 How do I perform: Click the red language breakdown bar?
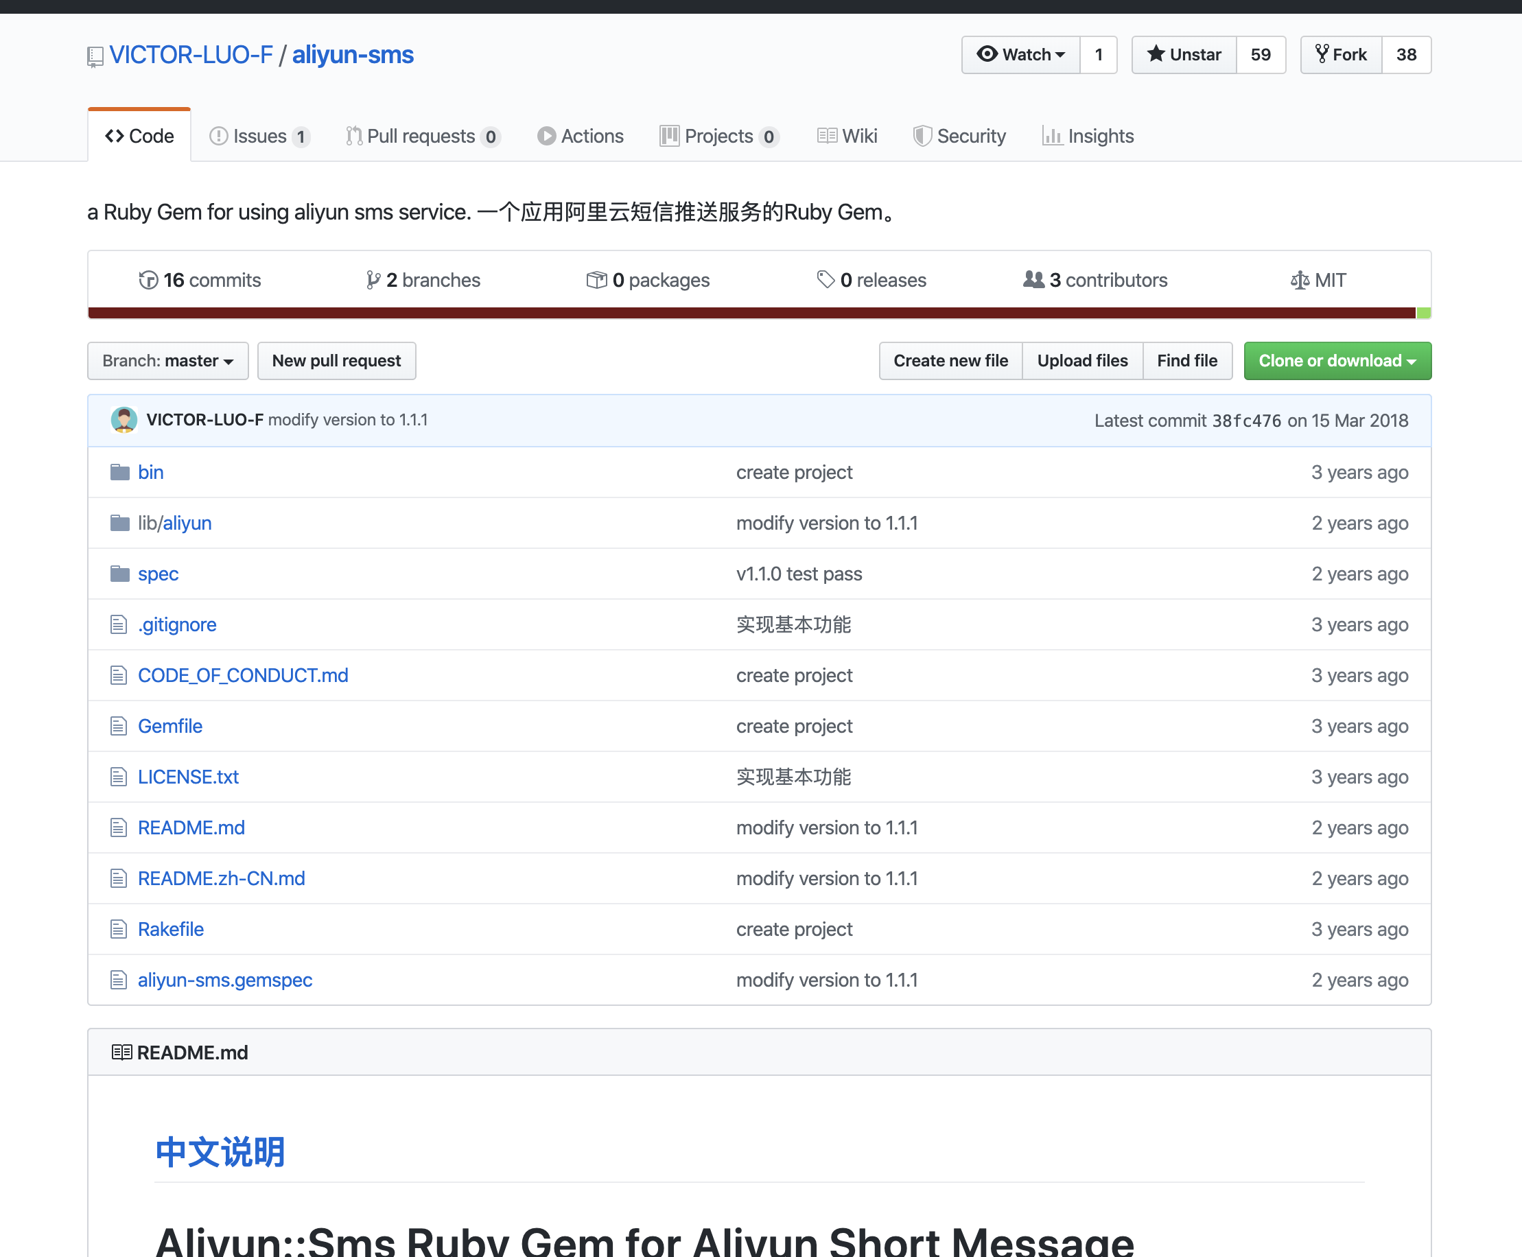pos(751,313)
